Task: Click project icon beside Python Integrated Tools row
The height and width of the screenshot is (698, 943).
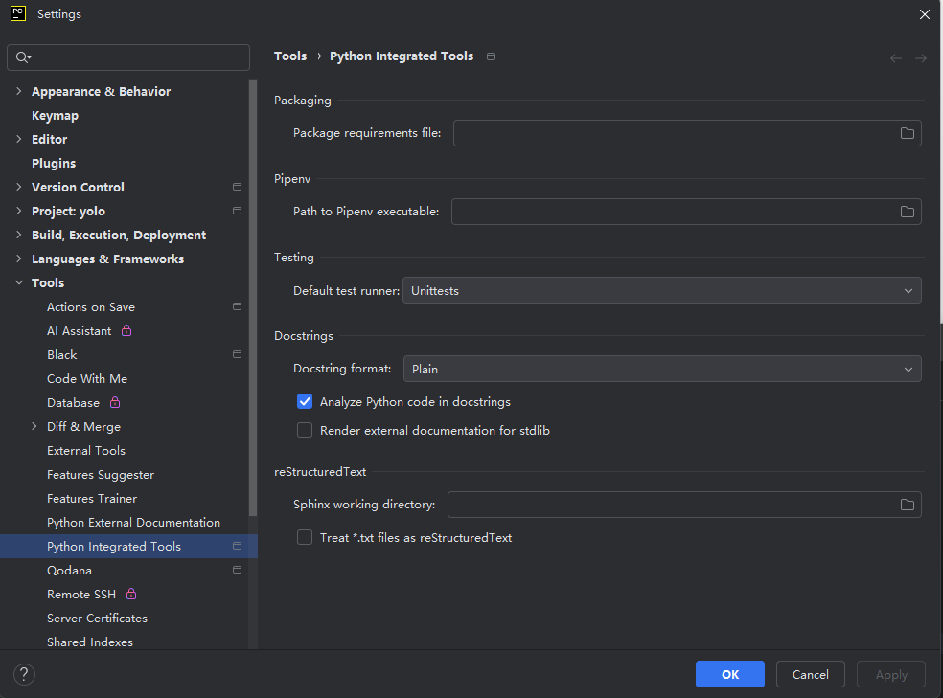Action: coord(237,546)
